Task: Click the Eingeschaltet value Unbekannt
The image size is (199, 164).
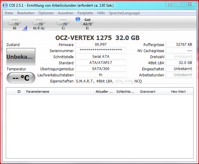Action: pyautogui.click(x=179, y=69)
